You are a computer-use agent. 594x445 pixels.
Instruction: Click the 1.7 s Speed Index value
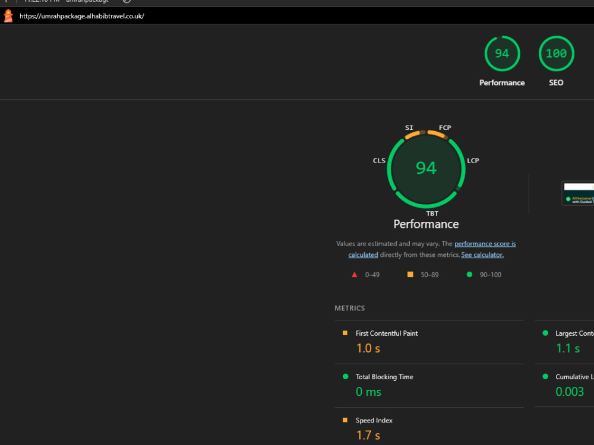368,435
